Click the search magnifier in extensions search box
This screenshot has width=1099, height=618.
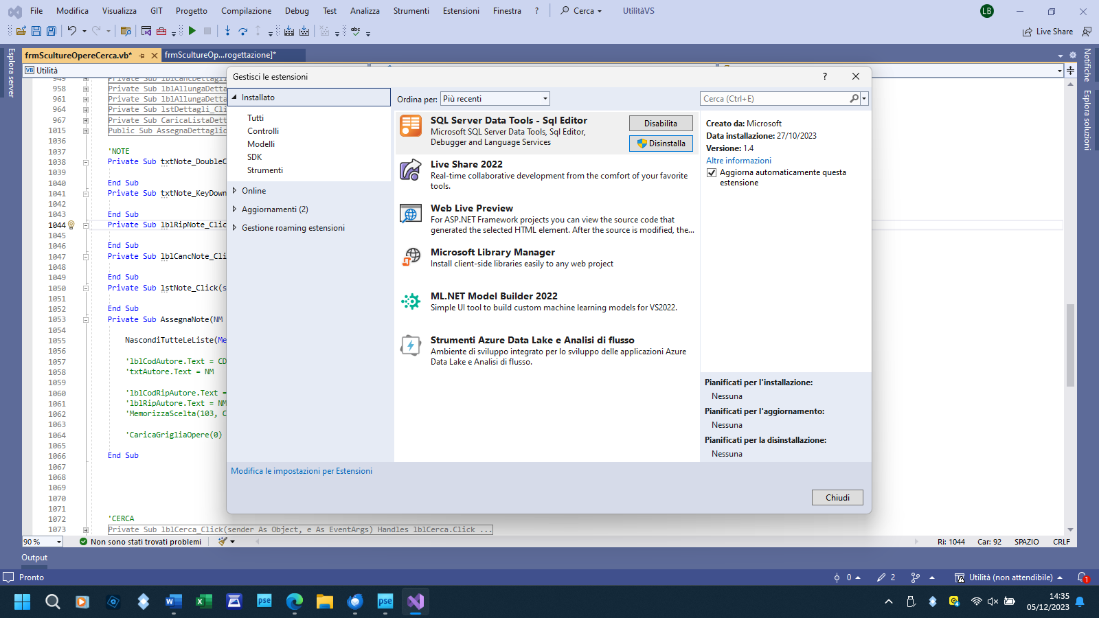pos(854,99)
